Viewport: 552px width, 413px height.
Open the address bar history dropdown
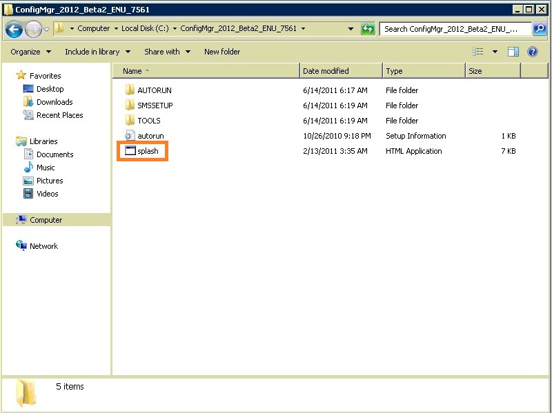351,29
